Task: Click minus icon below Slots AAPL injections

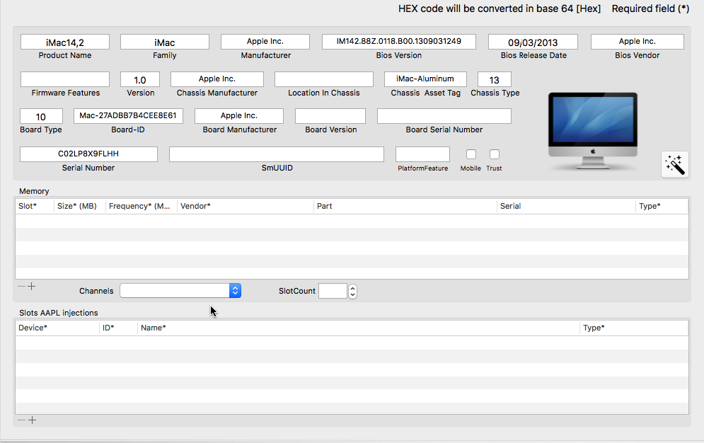Action: (21, 420)
